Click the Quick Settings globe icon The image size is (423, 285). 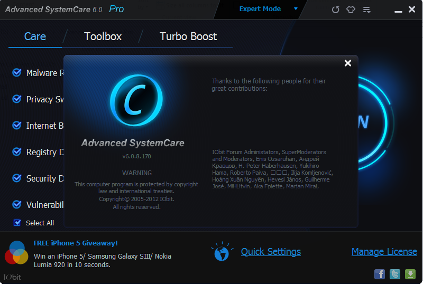point(222,252)
